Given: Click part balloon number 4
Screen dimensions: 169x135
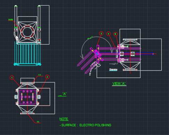Looking at the screenshot, I should click(x=108, y=34).
